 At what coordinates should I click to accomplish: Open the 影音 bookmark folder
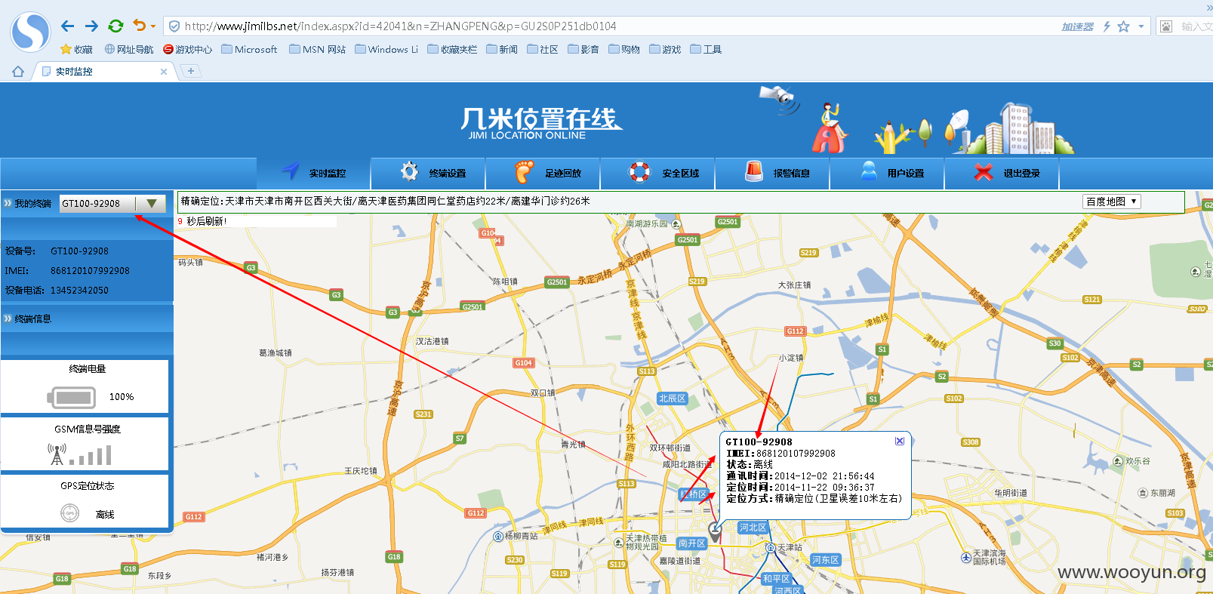(x=583, y=49)
